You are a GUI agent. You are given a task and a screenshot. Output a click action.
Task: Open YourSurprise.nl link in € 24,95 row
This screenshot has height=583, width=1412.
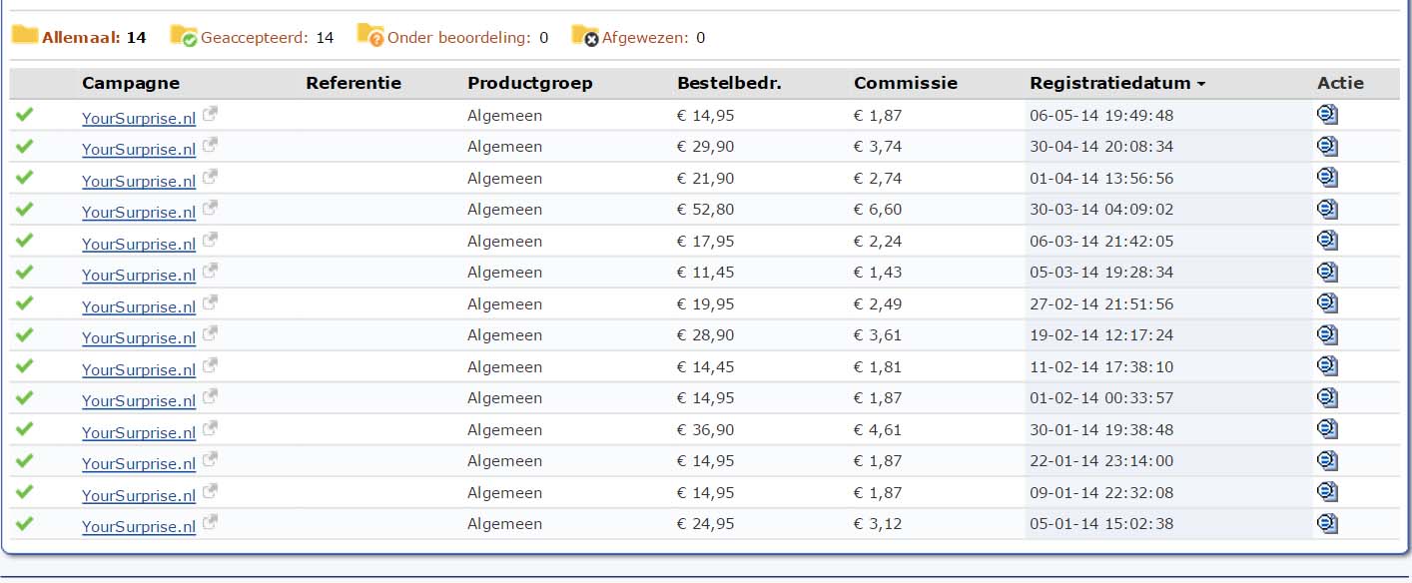tap(139, 526)
